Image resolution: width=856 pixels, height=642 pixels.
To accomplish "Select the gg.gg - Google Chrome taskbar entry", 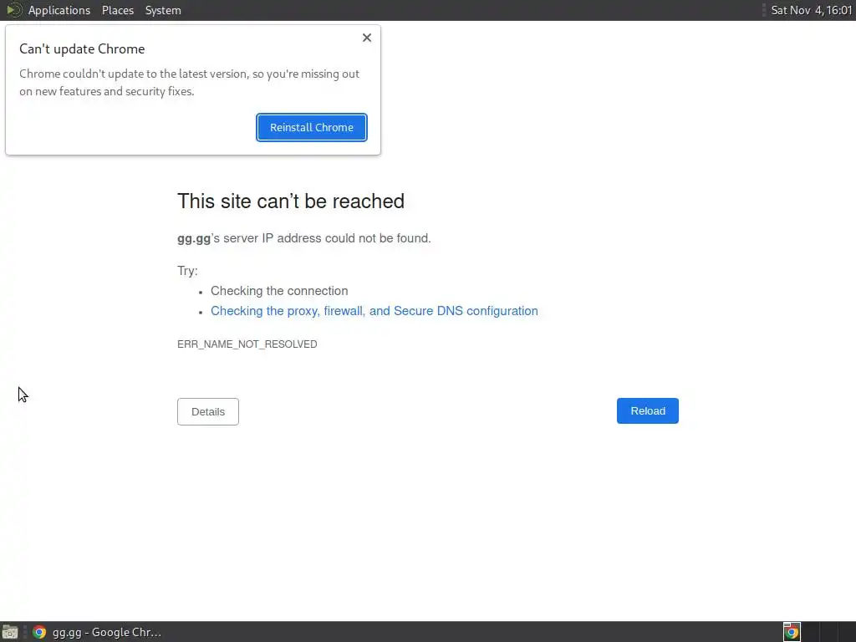I will coord(97,632).
